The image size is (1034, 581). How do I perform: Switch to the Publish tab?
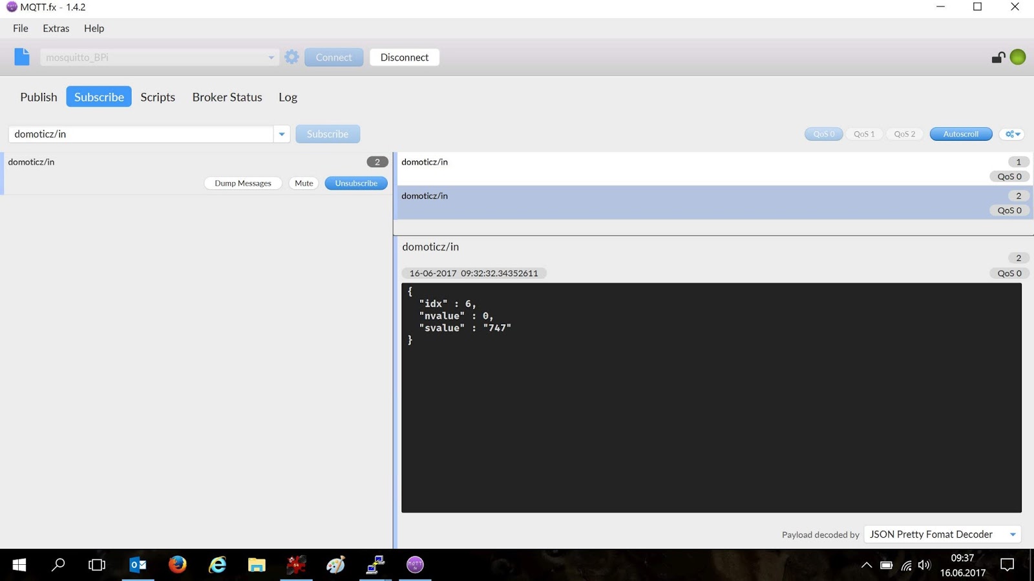click(x=39, y=97)
